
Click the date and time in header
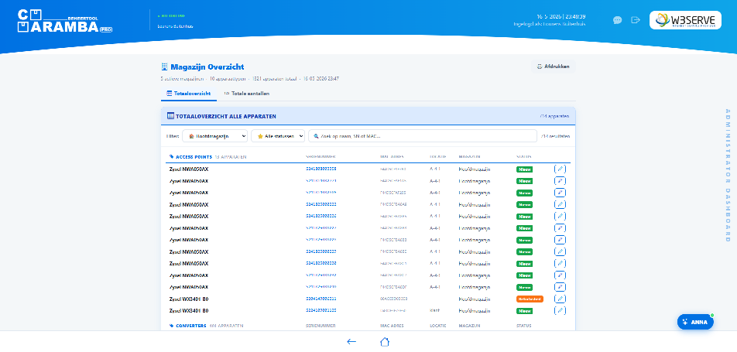click(560, 16)
